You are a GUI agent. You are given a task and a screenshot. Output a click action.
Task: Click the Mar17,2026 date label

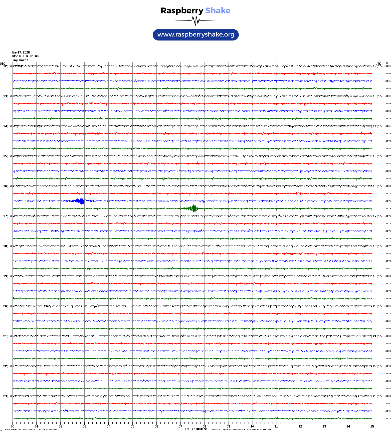tap(21, 52)
